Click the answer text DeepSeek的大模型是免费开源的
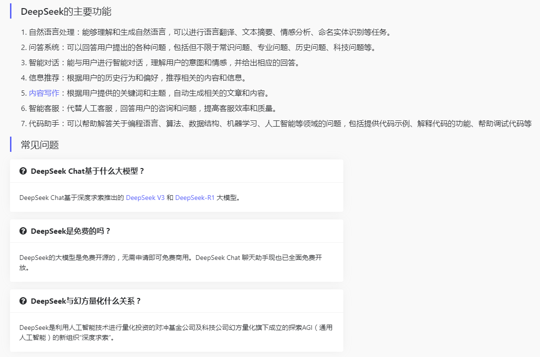The width and height of the screenshot is (540, 357). click(171, 262)
